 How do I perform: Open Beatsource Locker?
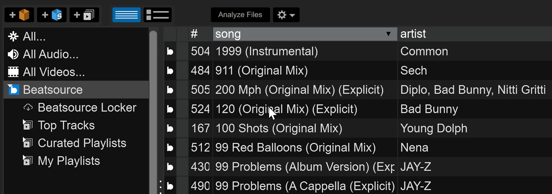[87, 107]
